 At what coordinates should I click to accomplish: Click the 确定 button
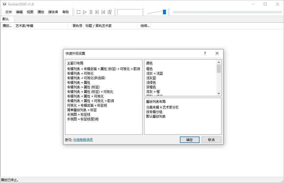[189, 139]
